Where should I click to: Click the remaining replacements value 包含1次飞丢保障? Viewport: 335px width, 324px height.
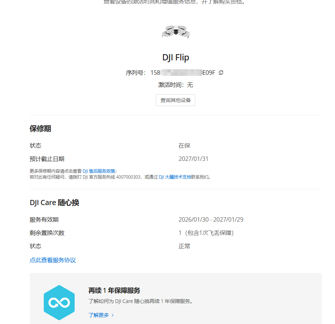pos(209,233)
